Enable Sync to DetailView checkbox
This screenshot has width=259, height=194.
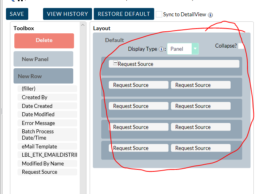[x=159, y=14]
